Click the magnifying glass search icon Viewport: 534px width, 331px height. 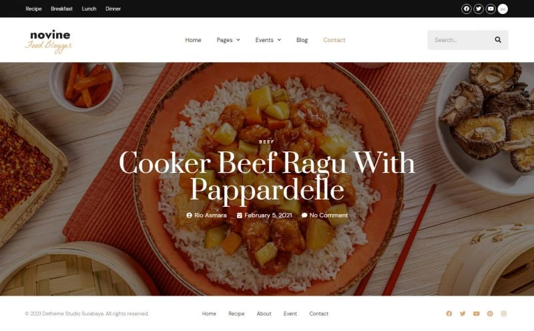pyautogui.click(x=498, y=40)
